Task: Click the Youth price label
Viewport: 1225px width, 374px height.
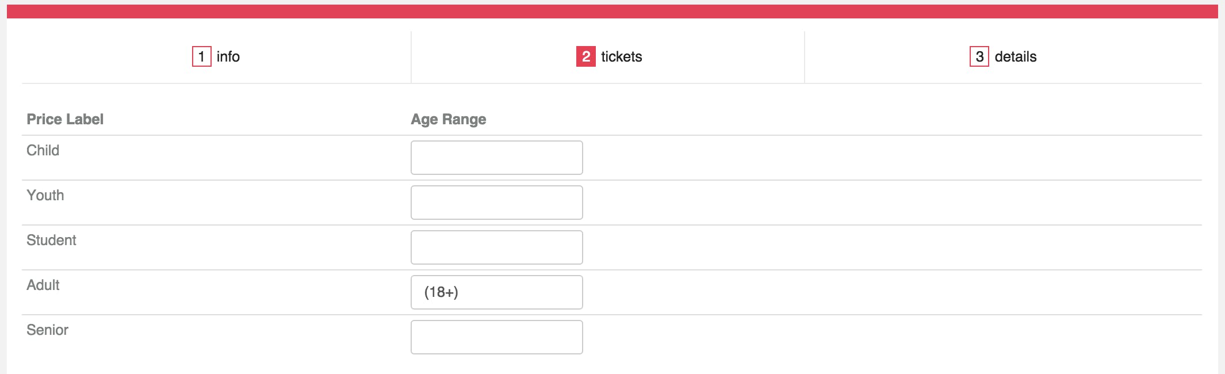Action: (x=45, y=195)
